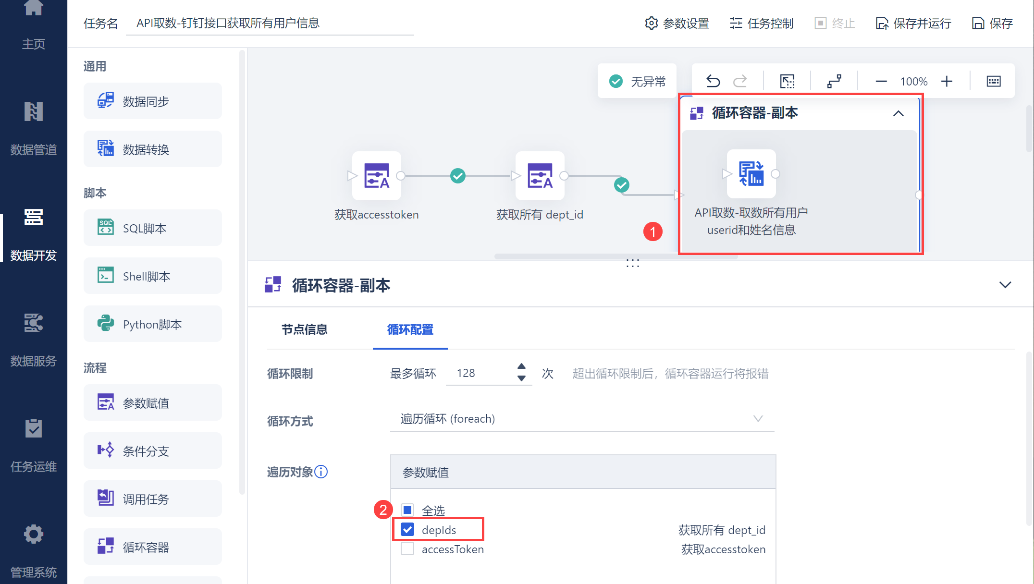Click the fit-to-canvas icon in toolbar
The width and height of the screenshot is (1034, 584).
[x=787, y=81]
